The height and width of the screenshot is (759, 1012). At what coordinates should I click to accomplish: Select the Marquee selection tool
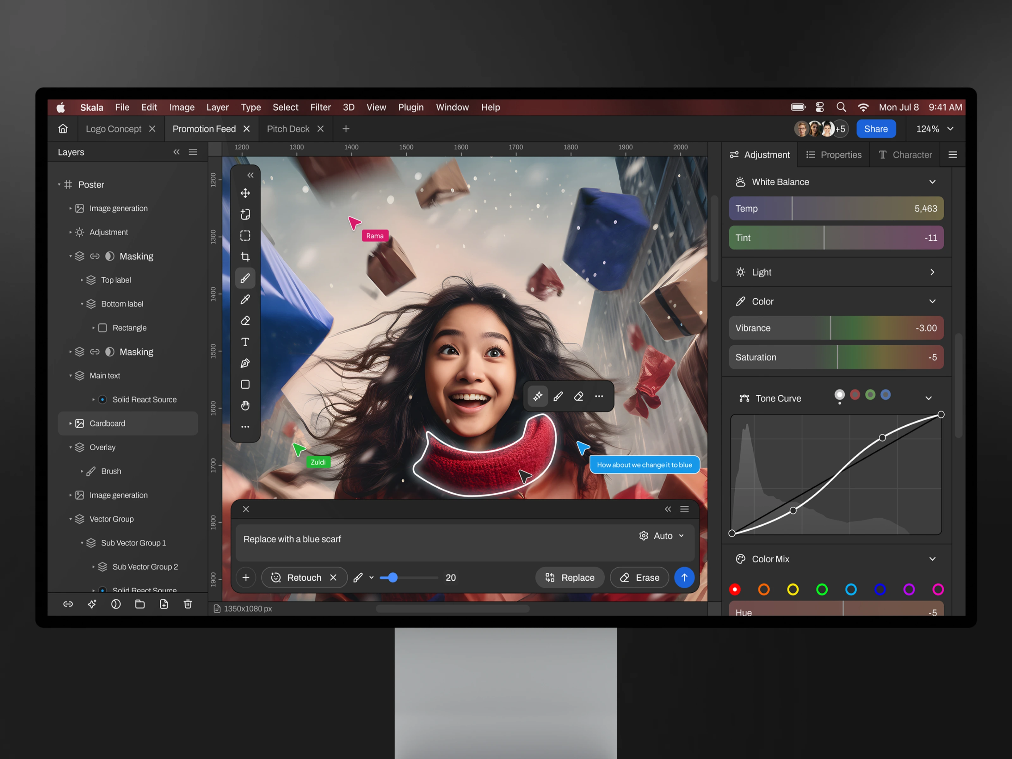pyautogui.click(x=245, y=236)
